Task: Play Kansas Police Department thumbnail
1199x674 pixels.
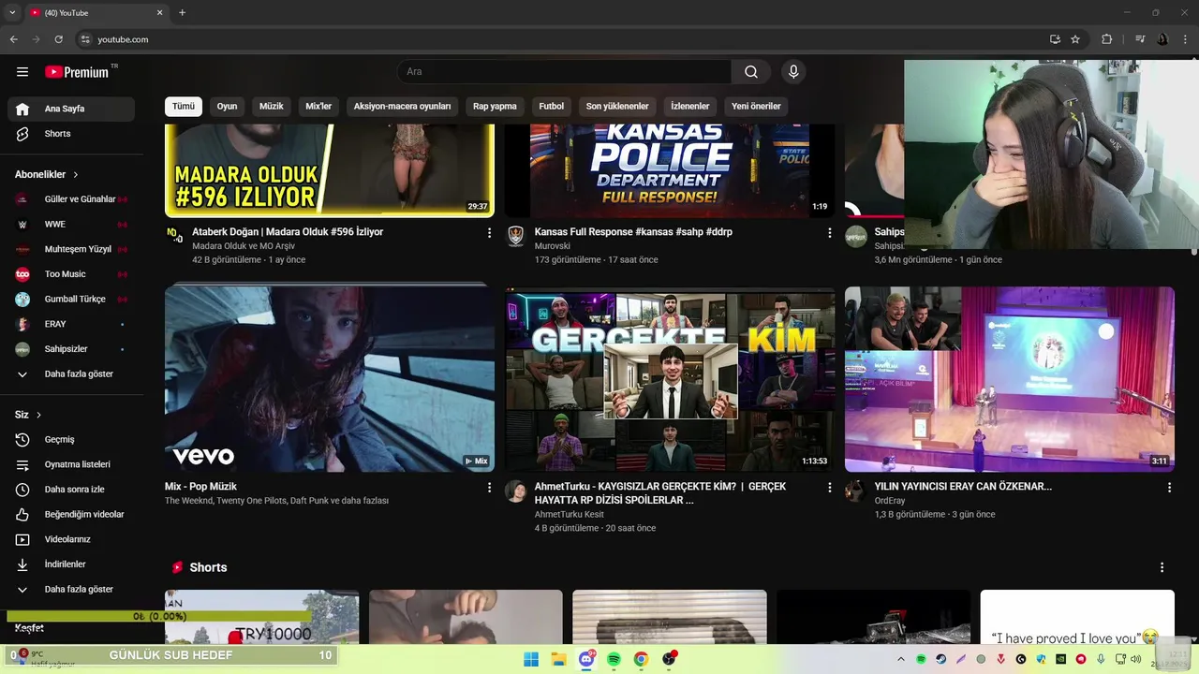Action: [x=670, y=170]
